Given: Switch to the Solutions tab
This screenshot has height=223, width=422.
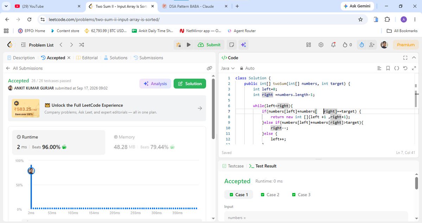Looking at the screenshot, I should pos(115,58).
